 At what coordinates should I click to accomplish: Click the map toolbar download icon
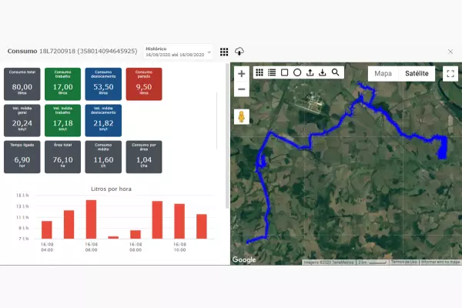coord(323,72)
